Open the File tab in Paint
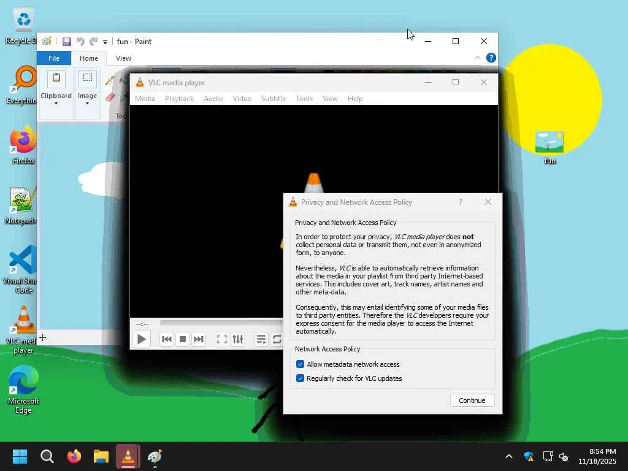 point(54,58)
